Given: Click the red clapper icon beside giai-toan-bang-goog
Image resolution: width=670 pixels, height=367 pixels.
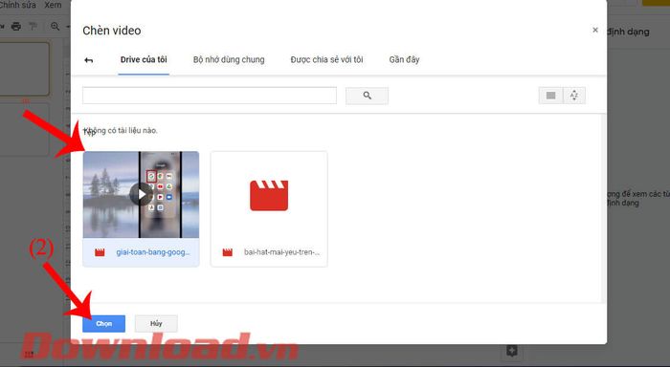Looking at the screenshot, I should (x=100, y=252).
